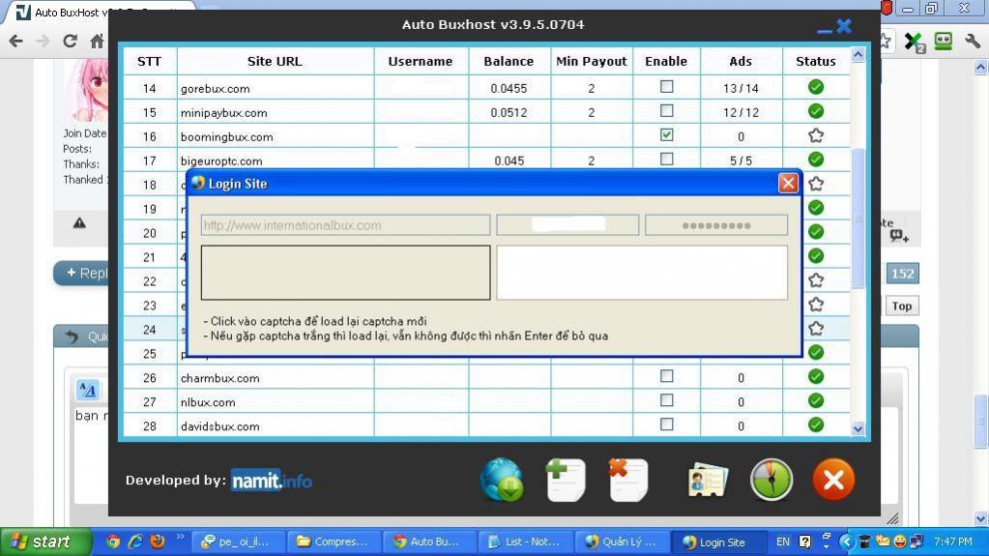Click the green status check for minipaybux.com
Image resolution: width=989 pixels, height=556 pixels.
816,111
